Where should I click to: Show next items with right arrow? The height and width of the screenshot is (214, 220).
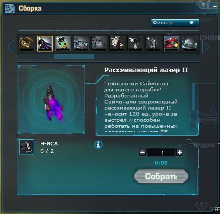click(x=205, y=46)
